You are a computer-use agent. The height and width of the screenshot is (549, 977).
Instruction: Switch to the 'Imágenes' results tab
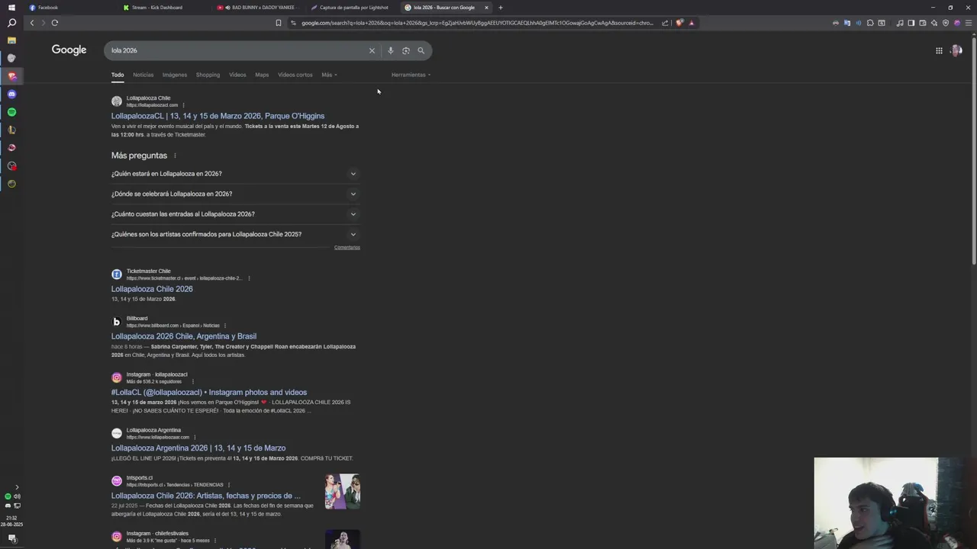coord(174,75)
